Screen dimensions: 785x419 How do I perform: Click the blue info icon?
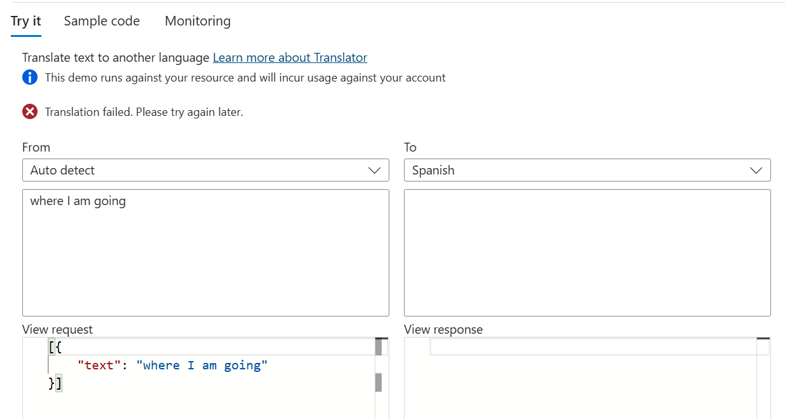point(30,78)
